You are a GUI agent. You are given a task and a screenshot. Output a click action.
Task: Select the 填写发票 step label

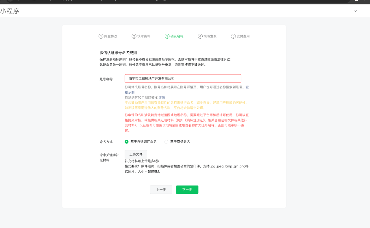coord(210,36)
